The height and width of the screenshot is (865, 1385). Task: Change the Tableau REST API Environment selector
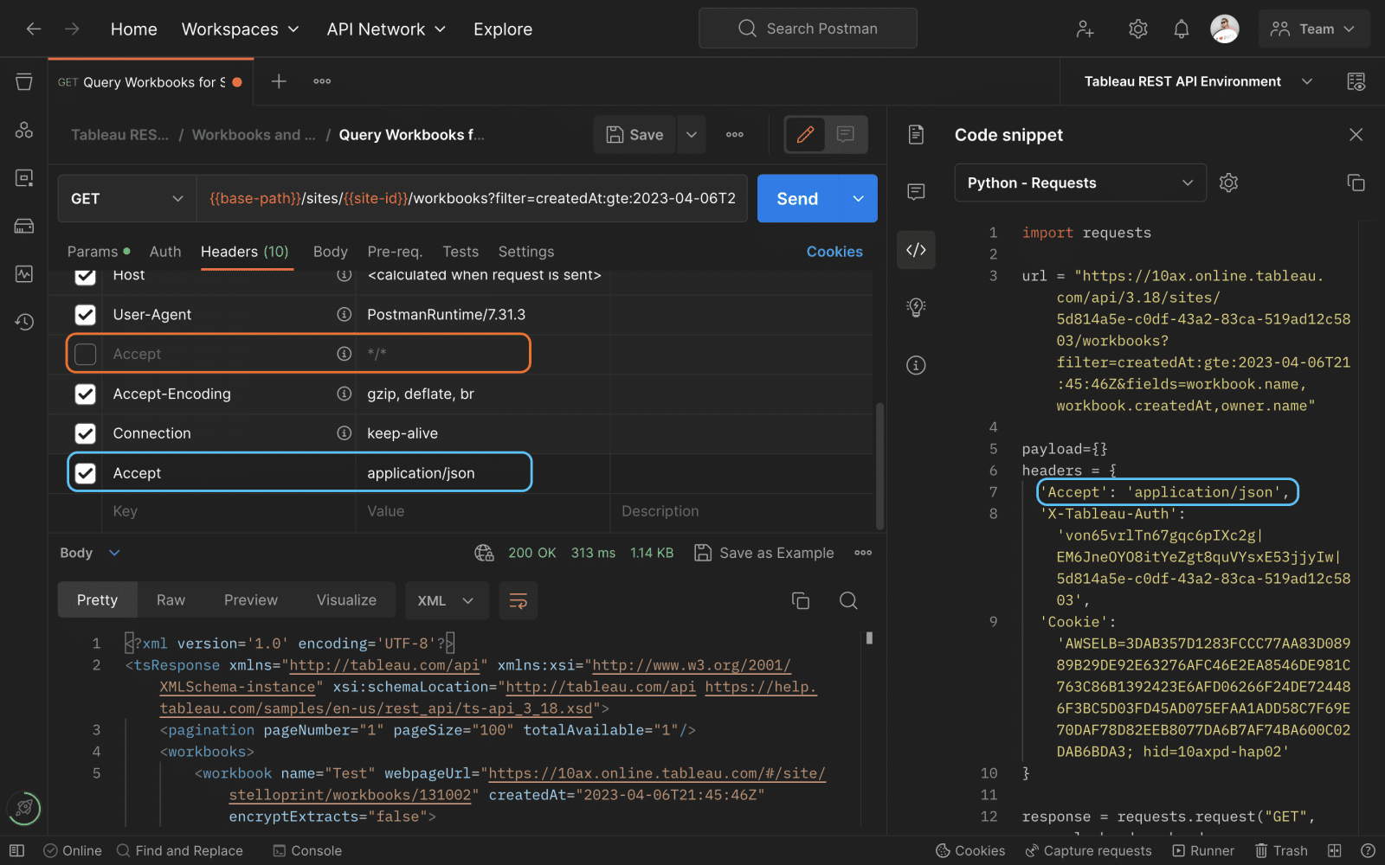(x=1198, y=81)
